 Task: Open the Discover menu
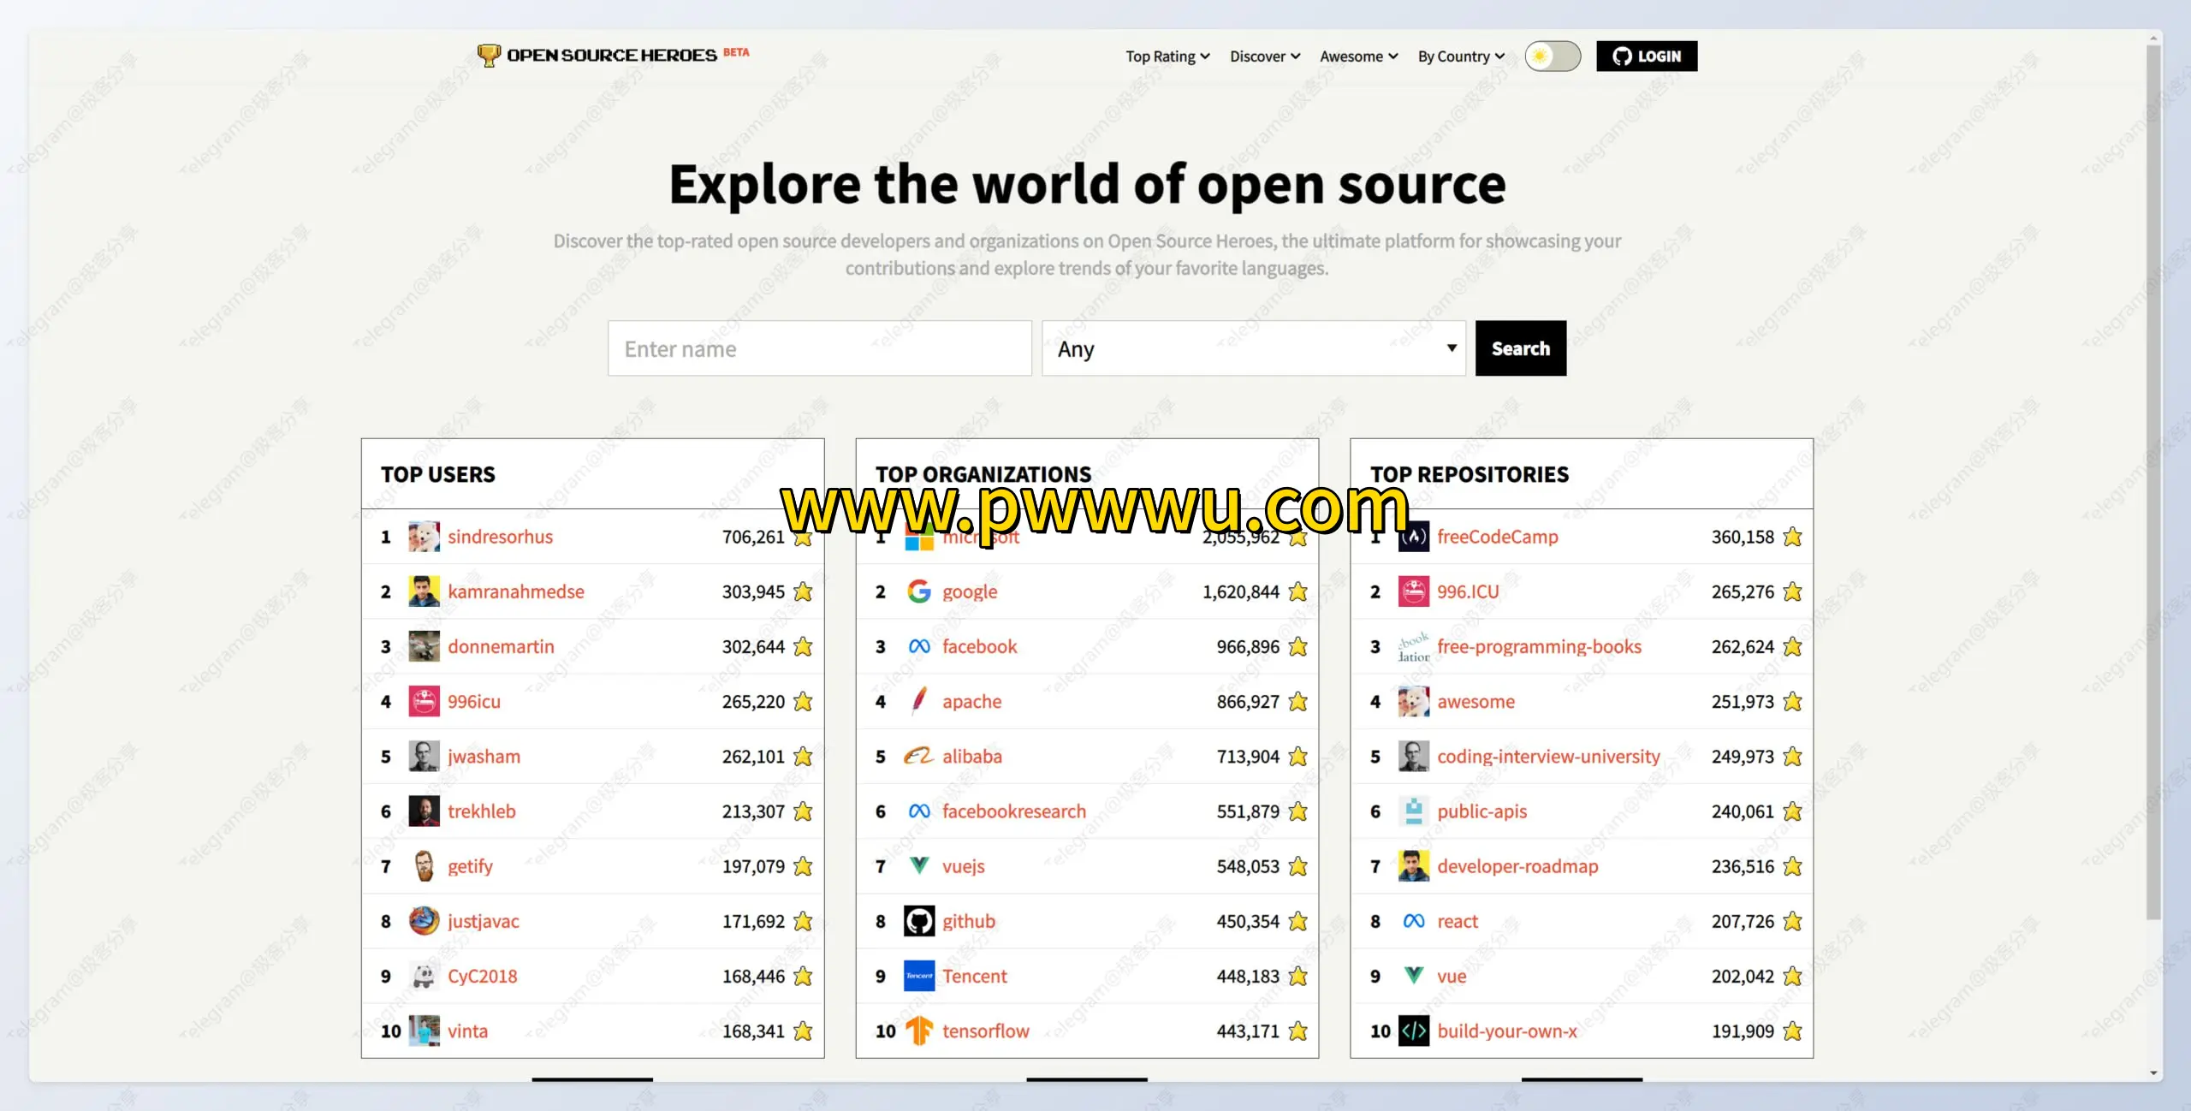click(1264, 56)
